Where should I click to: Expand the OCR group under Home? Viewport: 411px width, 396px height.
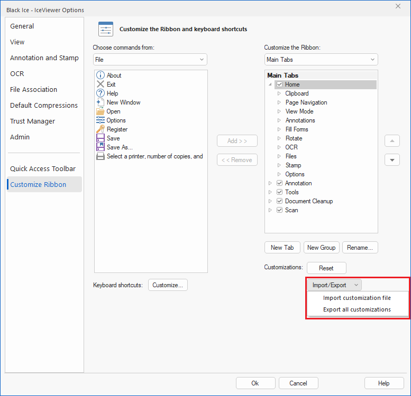pyautogui.click(x=279, y=147)
